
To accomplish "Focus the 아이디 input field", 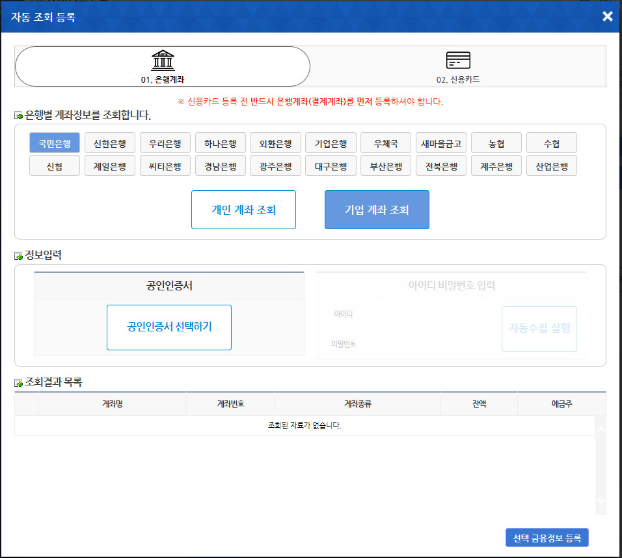I will [x=431, y=314].
